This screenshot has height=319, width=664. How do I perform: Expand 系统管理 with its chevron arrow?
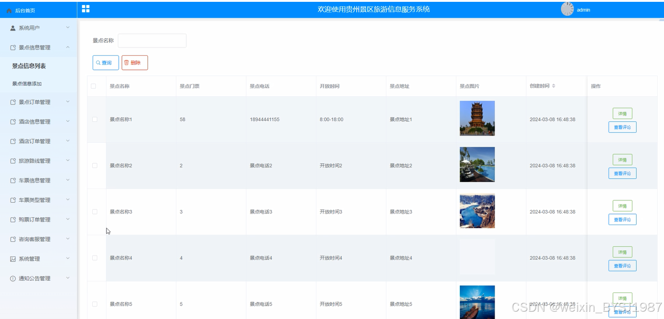pos(68,259)
